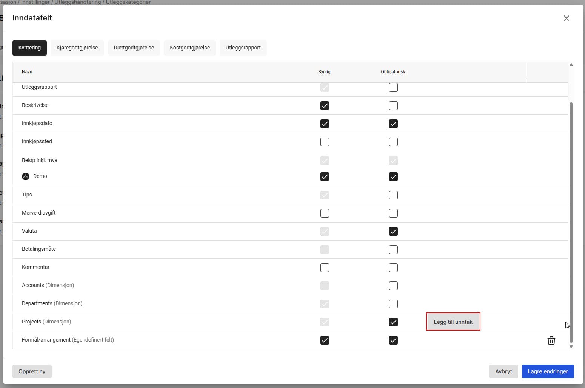The width and height of the screenshot is (585, 388).
Task: Click the Demo hanger icon
Action: click(26, 176)
